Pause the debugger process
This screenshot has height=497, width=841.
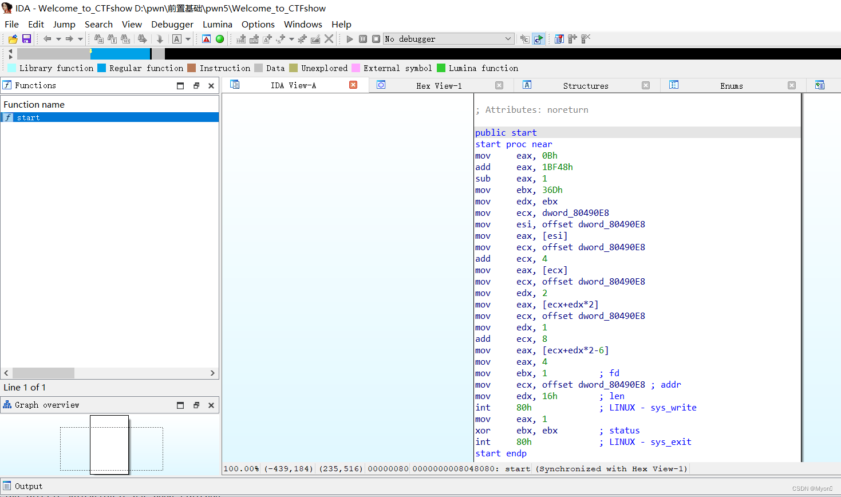363,39
